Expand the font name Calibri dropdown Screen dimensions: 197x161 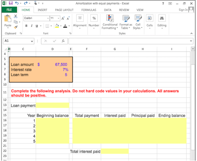[48, 18]
